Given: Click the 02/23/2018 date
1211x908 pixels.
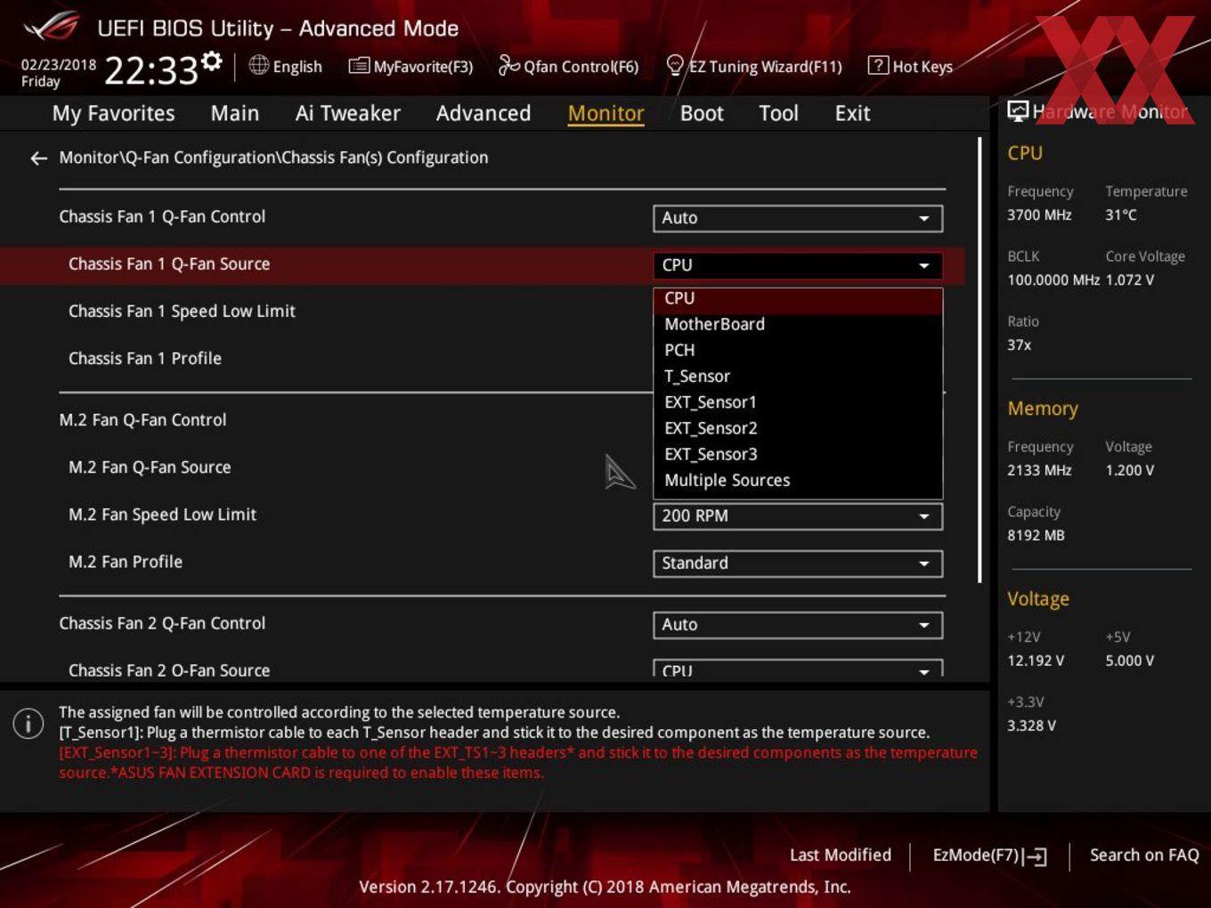Looking at the screenshot, I should coord(59,65).
